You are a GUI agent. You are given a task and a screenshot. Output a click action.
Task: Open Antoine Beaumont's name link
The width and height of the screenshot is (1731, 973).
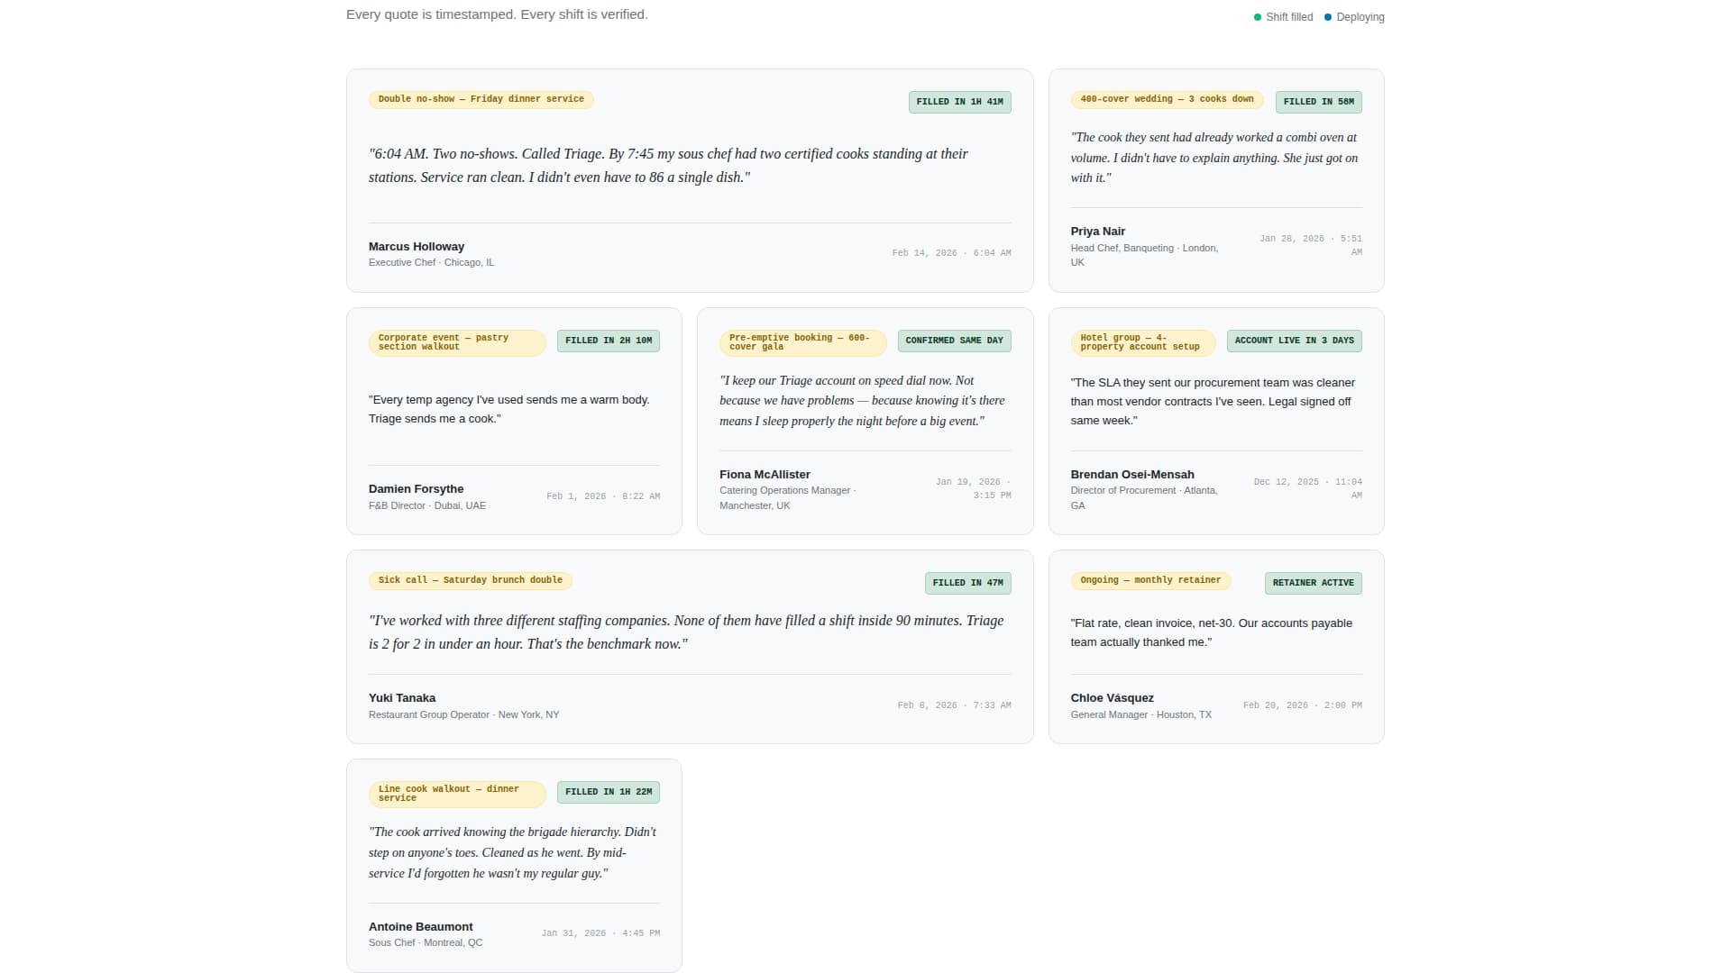(x=421, y=926)
